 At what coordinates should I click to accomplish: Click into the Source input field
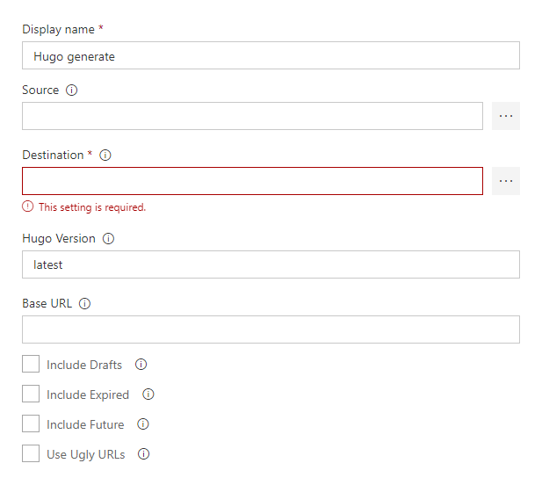pos(252,116)
